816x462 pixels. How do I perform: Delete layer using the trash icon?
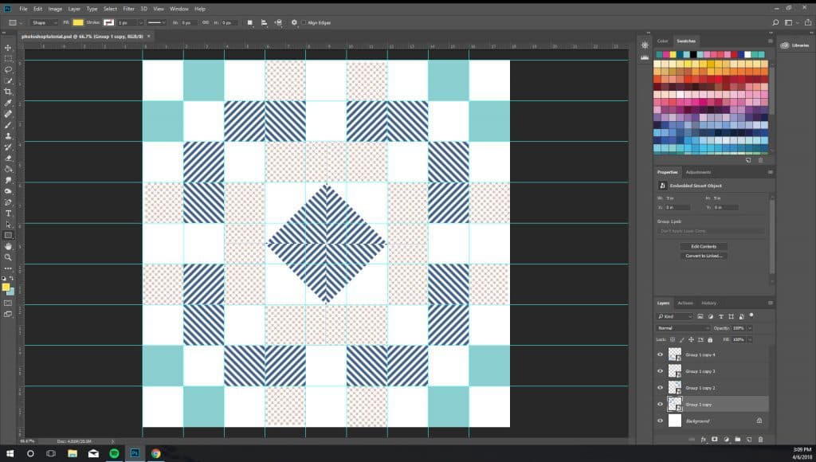pyautogui.click(x=760, y=439)
